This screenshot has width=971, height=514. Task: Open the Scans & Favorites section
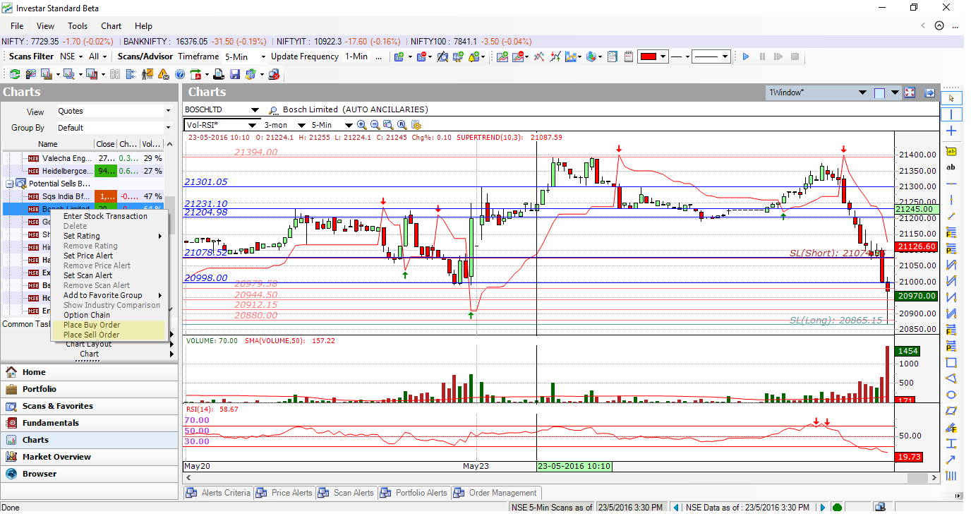[89, 406]
